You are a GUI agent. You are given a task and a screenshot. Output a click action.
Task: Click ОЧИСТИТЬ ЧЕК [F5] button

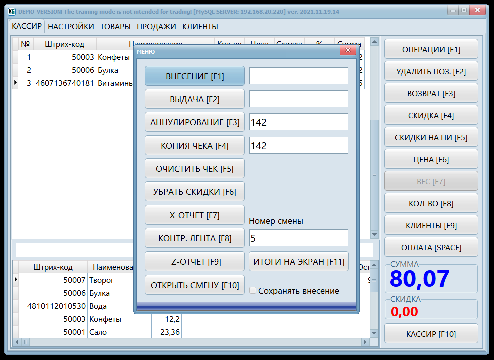tap(194, 169)
